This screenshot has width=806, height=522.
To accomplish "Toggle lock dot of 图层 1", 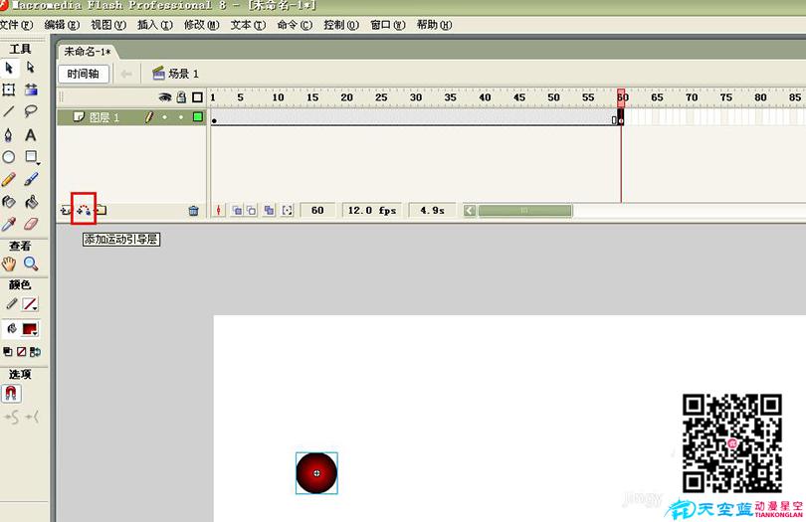I will (x=181, y=117).
